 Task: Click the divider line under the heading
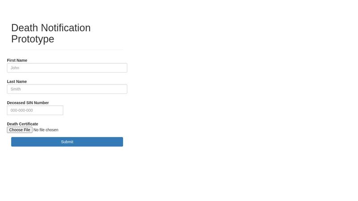(x=67, y=50)
